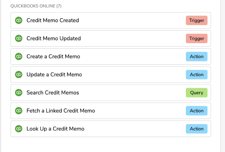Pick the Look Up a Credit Memo text
Screen dimensions: 225x152
(55, 129)
